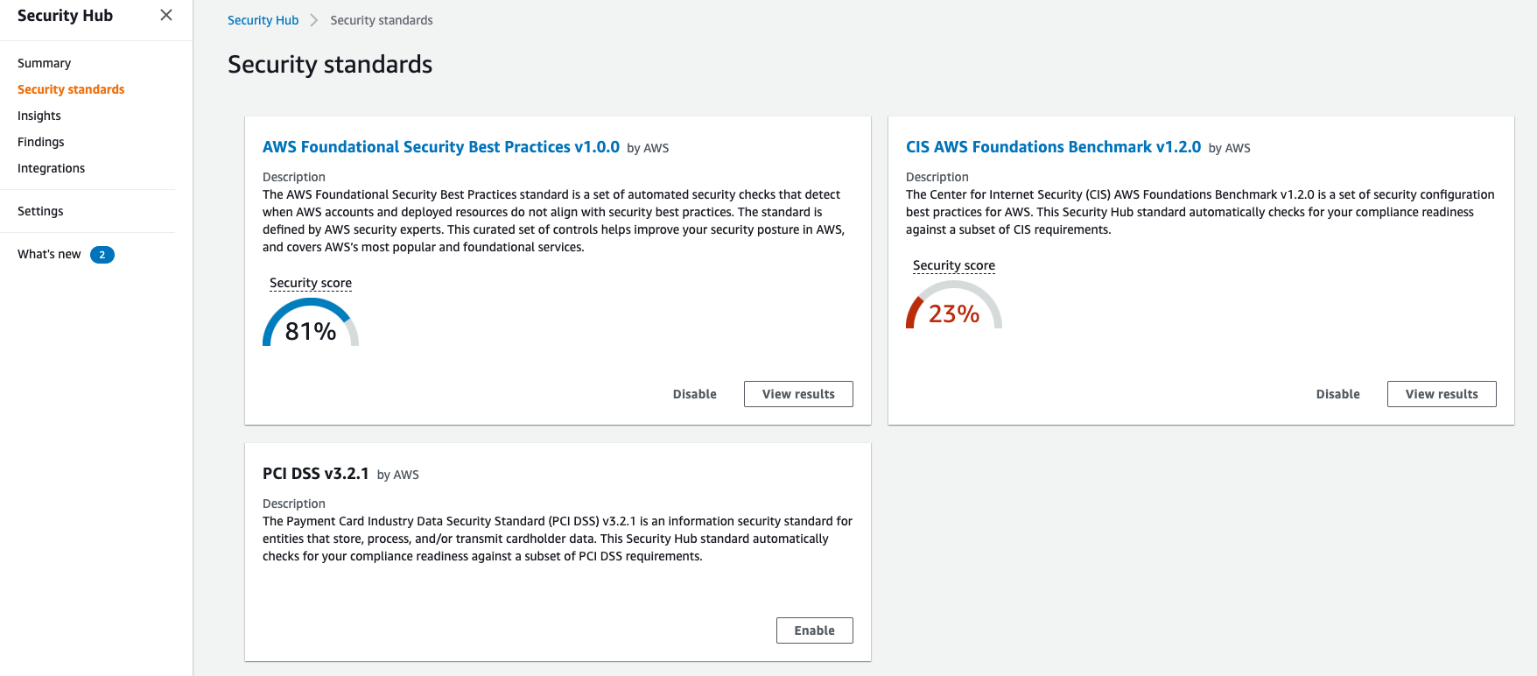Disable the CIS AWS Foundations Benchmark

coord(1337,394)
